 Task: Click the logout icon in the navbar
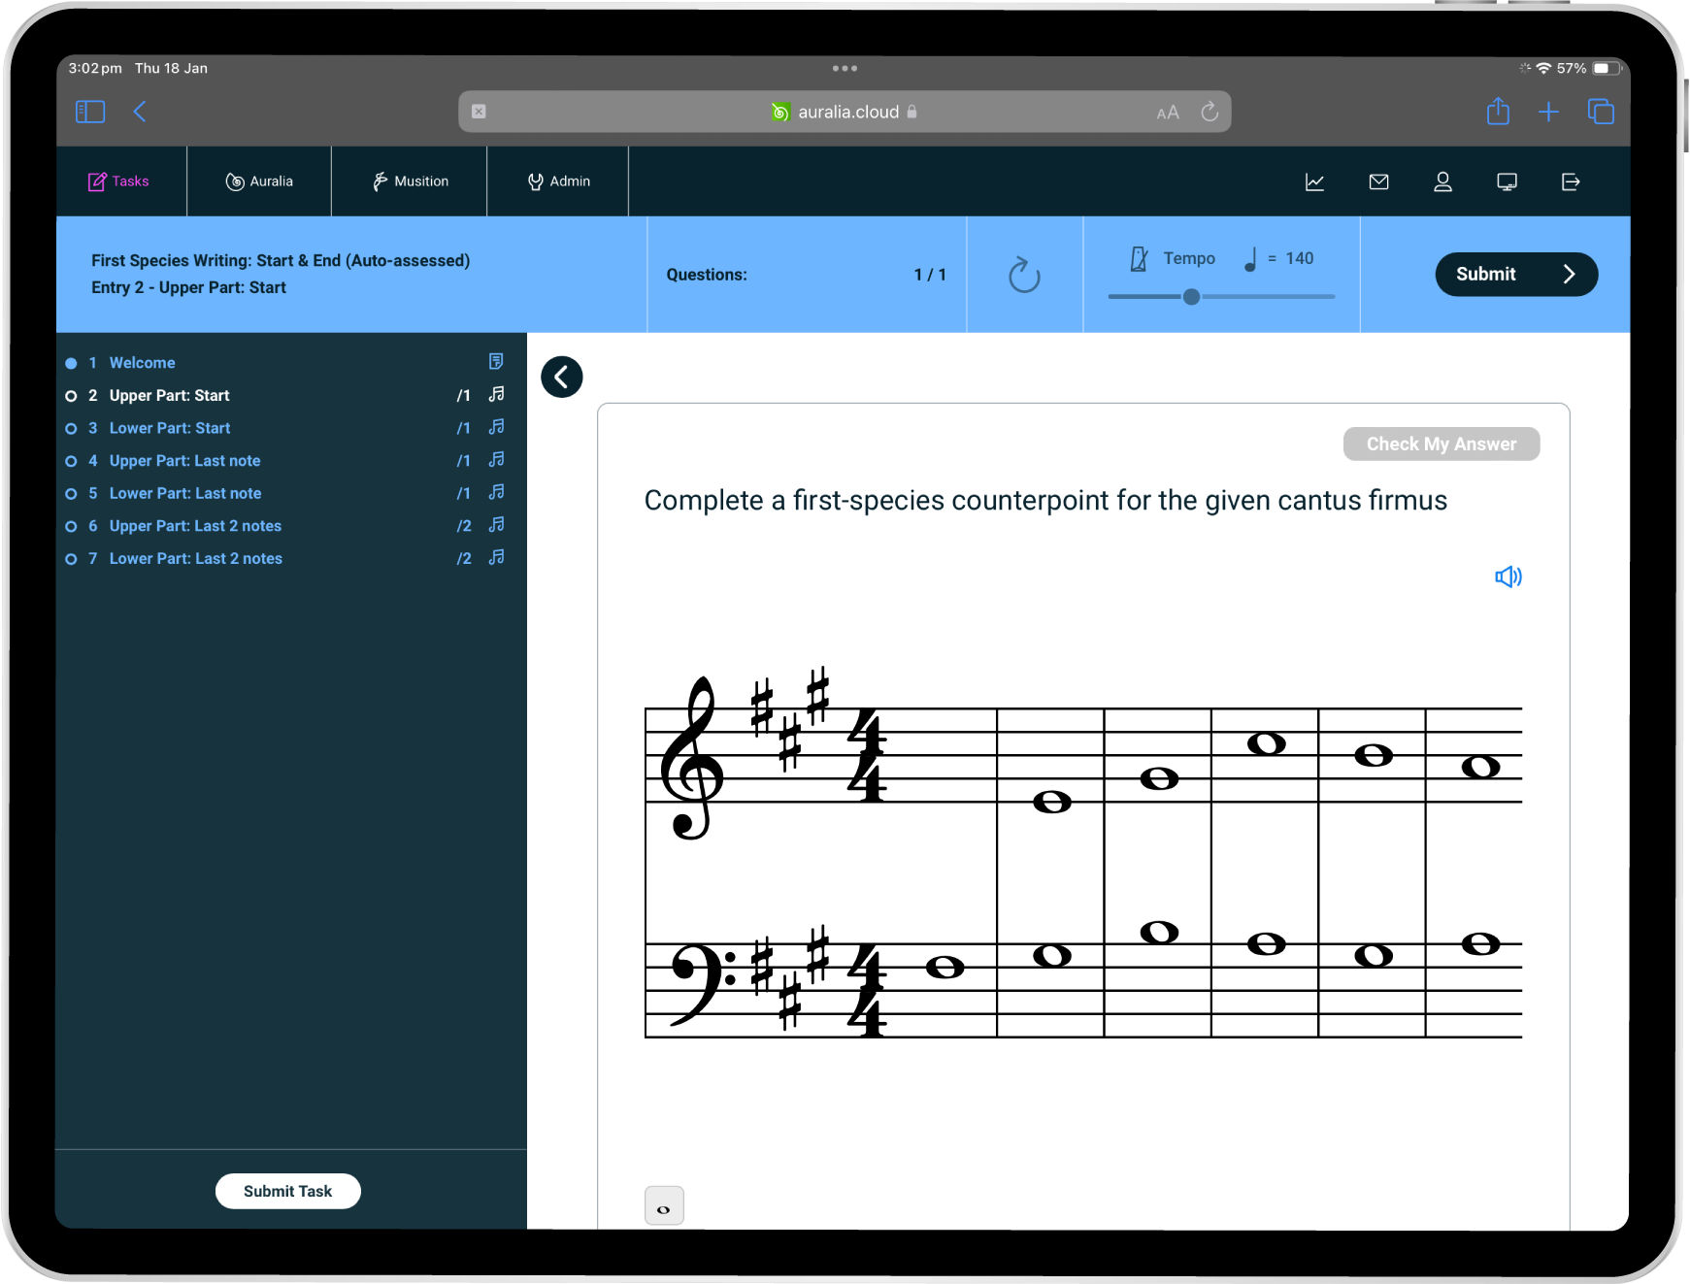(1571, 181)
